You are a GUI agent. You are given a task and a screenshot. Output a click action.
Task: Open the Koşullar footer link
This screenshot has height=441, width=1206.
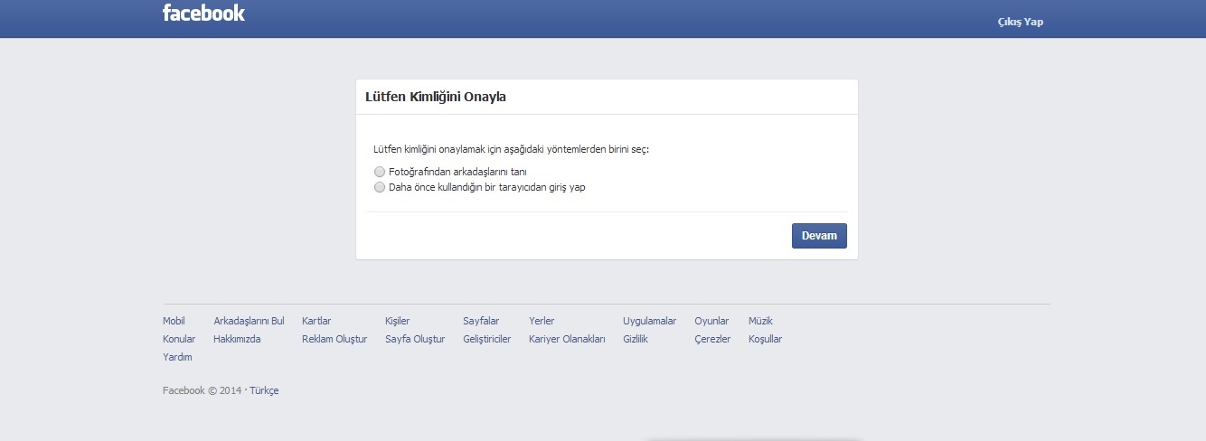point(765,339)
